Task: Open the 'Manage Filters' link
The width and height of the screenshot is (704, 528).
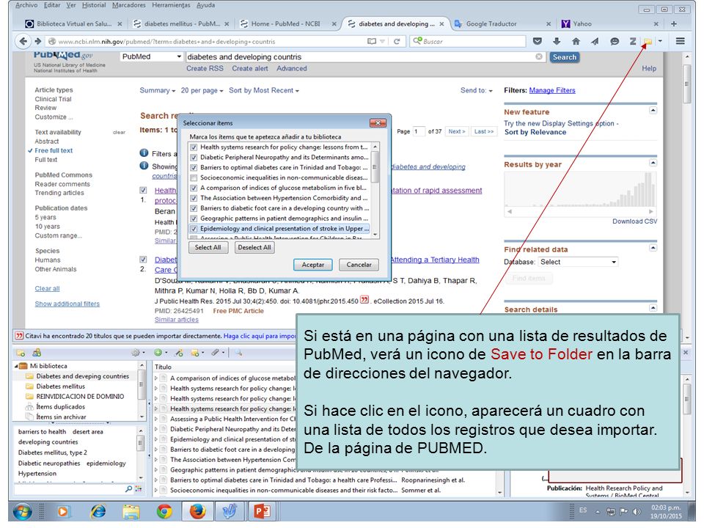Action: click(x=552, y=90)
